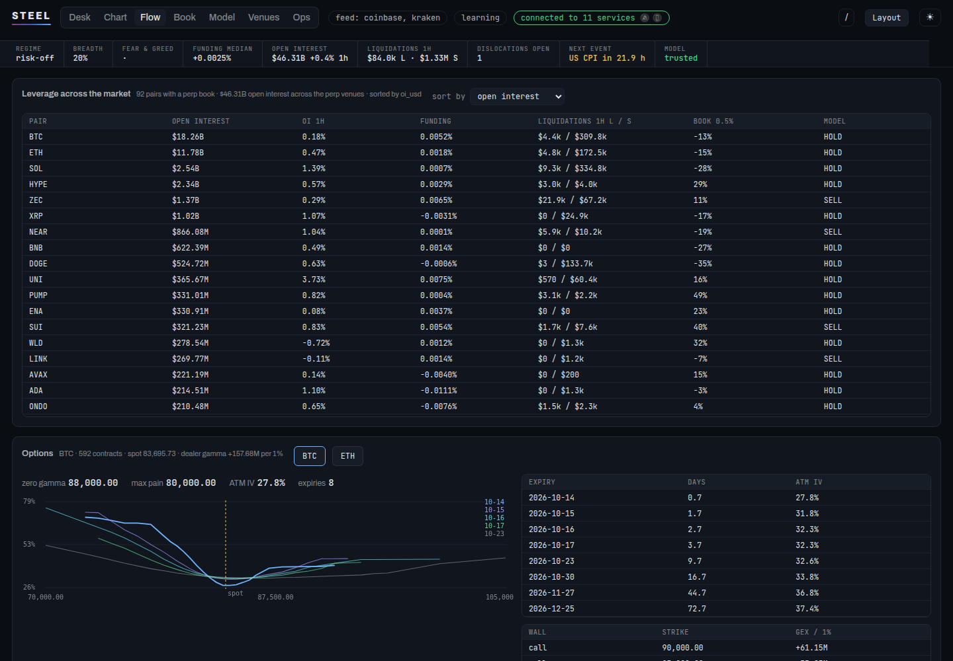Click the WLD pair row
The height and width of the screenshot is (661, 953).
(x=476, y=343)
